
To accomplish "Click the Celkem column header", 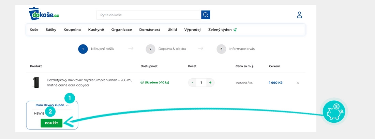I will coord(274,66).
